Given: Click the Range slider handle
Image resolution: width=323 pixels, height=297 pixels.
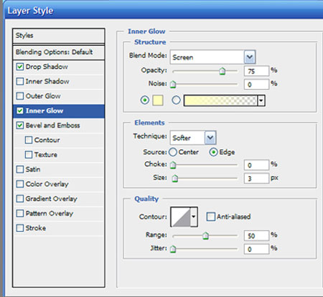Looking at the screenshot, I should click(205, 236).
